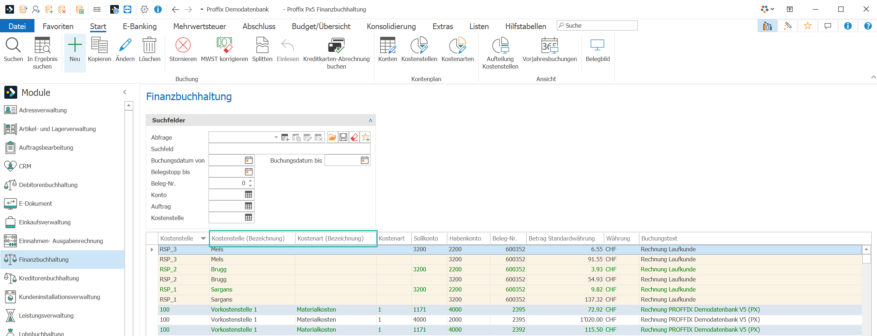Click the Stornieren red X icon
The width and height of the screenshot is (877, 336).
183,45
